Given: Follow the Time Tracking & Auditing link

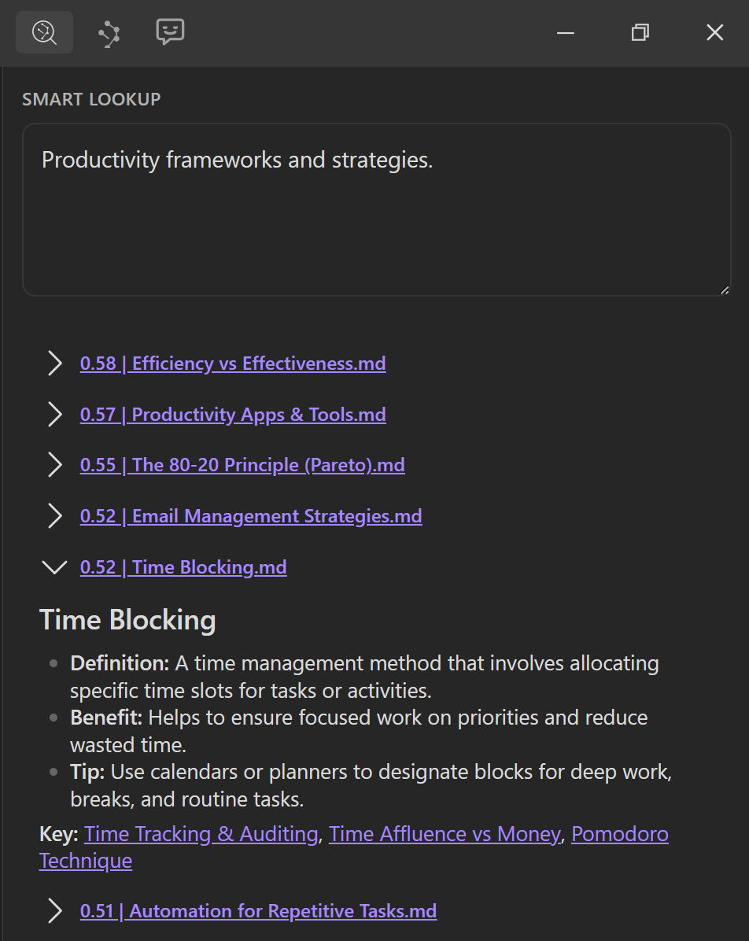Looking at the screenshot, I should pos(201,834).
